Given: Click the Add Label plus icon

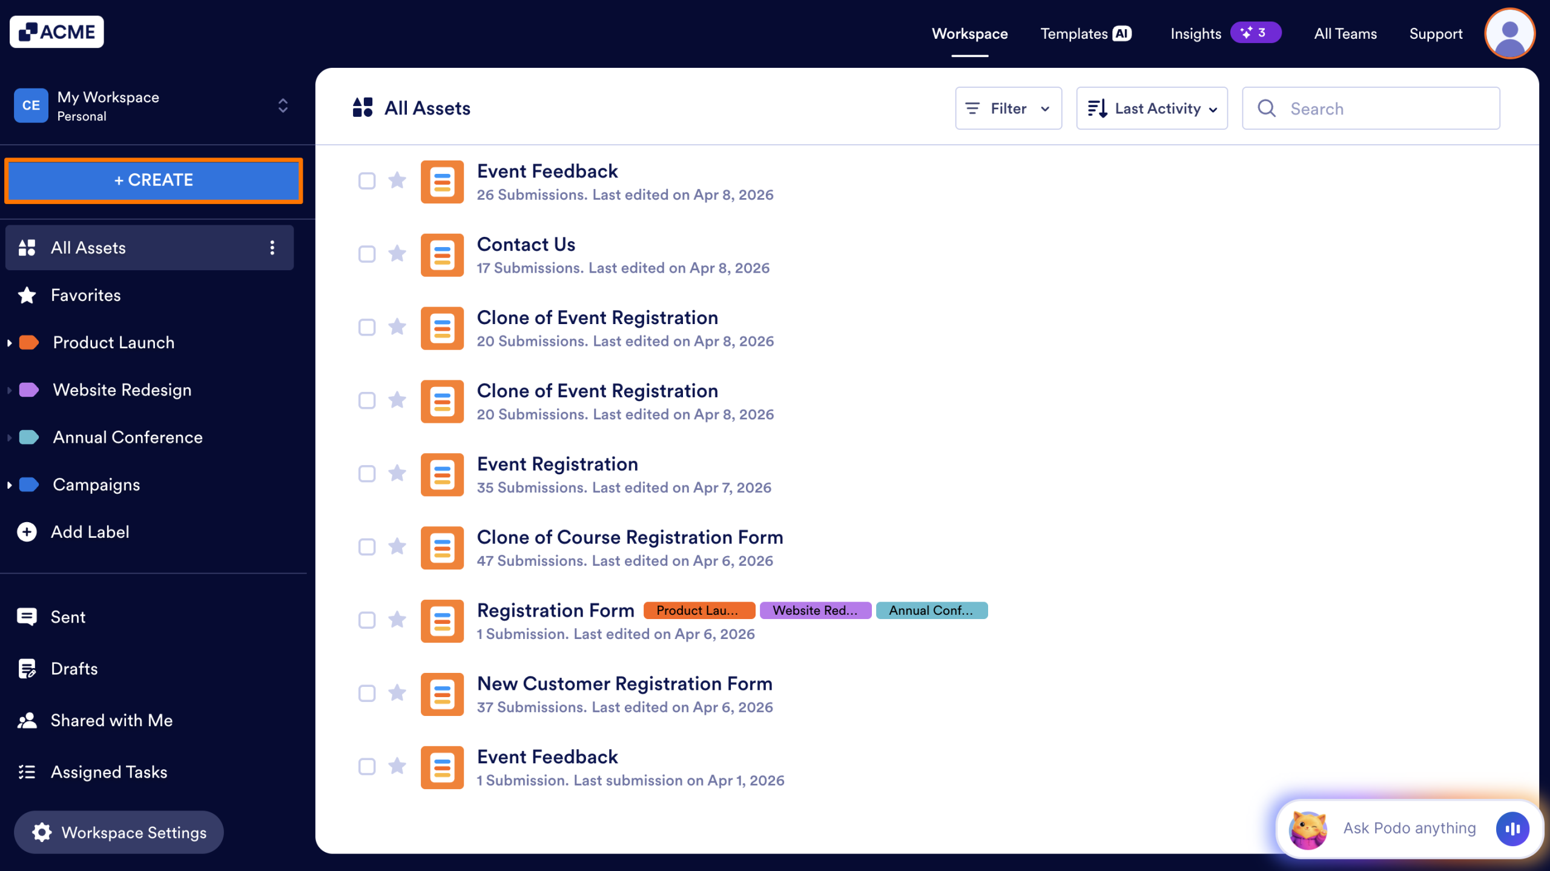Looking at the screenshot, I should coord(27,532).
